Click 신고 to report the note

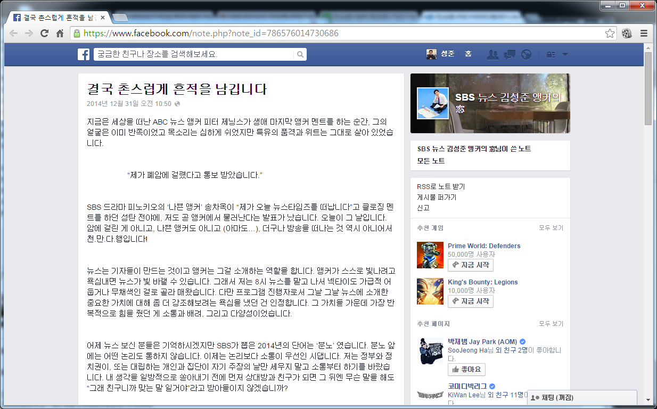[x=424, y=208]
